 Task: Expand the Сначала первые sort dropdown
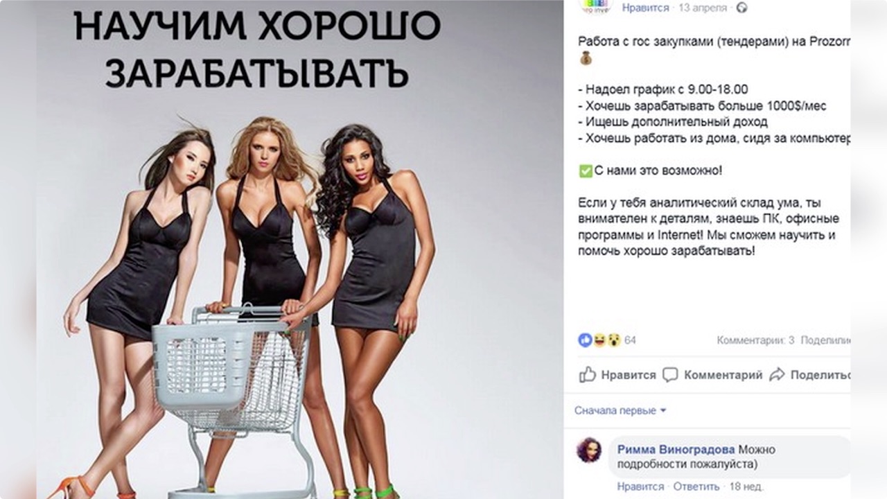pos(620,410)
